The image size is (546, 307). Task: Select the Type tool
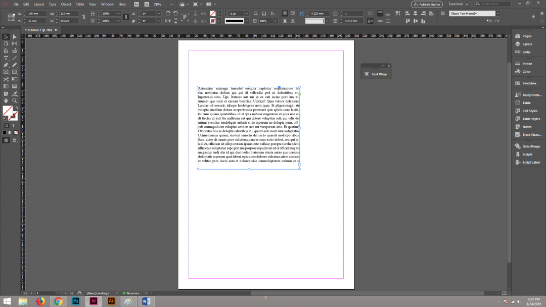(6, 58)
